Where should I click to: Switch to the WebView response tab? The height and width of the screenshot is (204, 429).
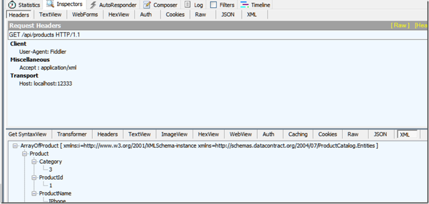click(240, 134)
